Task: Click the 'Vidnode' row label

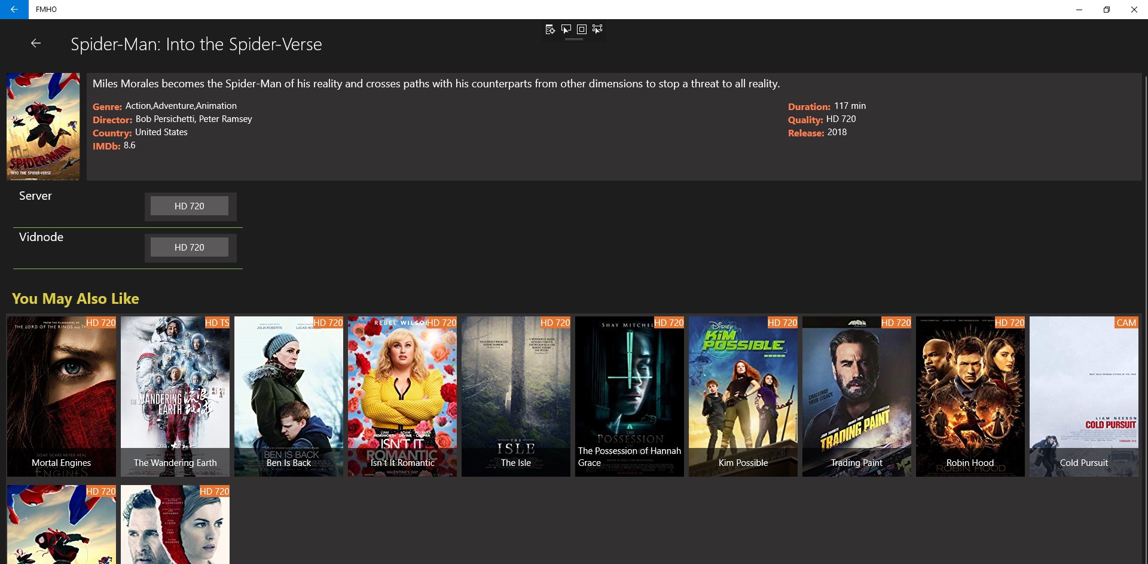Action: coord(41,237)
